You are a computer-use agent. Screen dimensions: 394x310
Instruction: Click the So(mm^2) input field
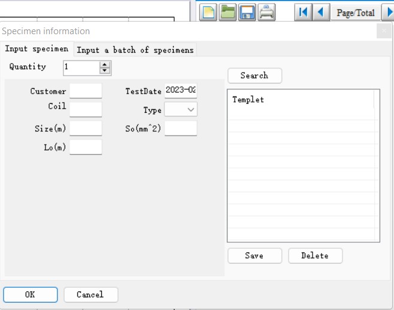click(181, 128)
